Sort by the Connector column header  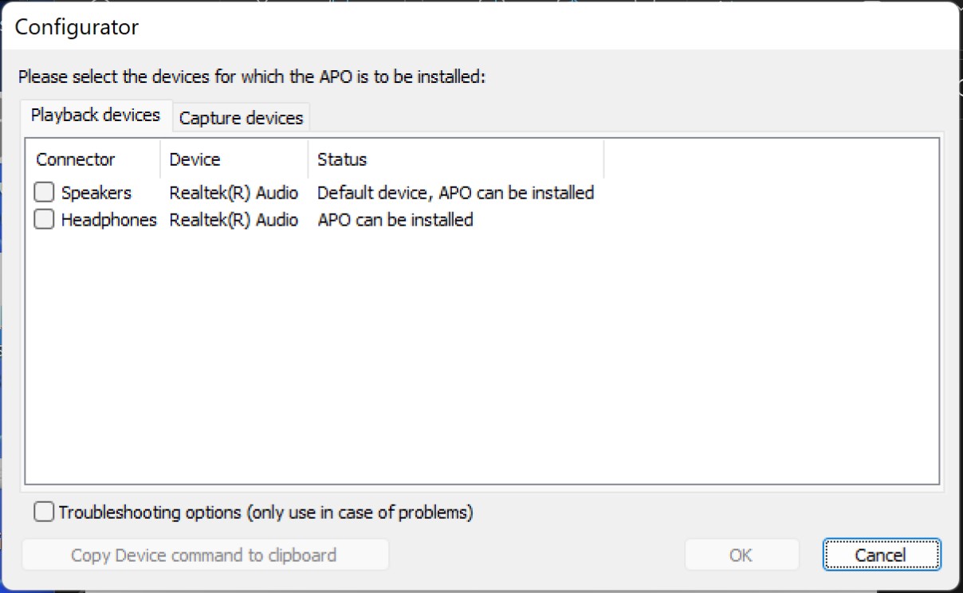click(76, 159)
